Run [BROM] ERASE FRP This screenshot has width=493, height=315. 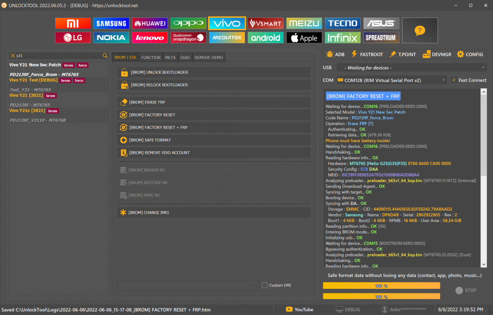[x=214, y=102]
